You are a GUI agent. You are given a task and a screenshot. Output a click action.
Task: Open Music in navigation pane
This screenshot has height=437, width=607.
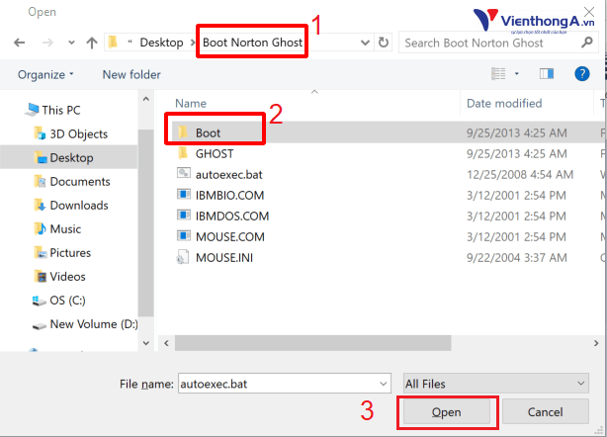[57, 228]
